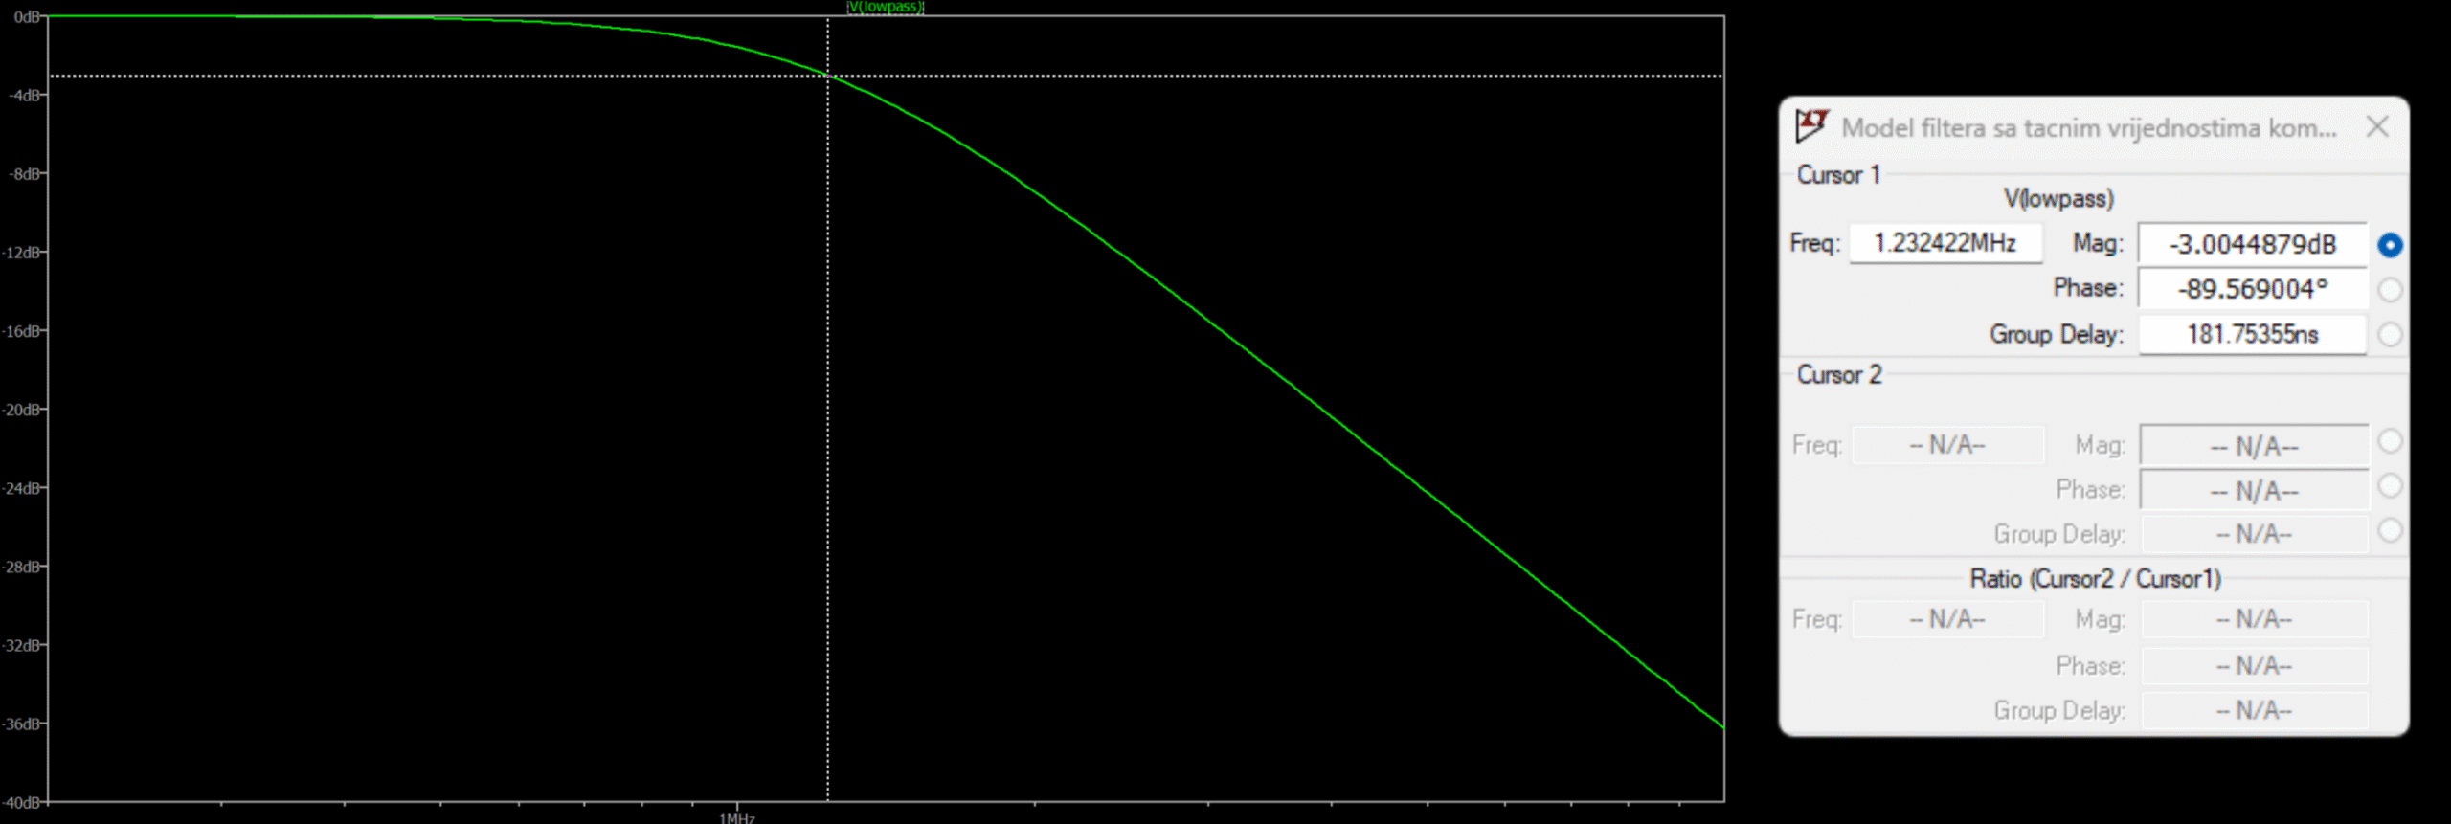The width and height of the screenshot is (2451, 824).
Task: Click the Ratio Mag N/A field
Action: point(2254,619)
